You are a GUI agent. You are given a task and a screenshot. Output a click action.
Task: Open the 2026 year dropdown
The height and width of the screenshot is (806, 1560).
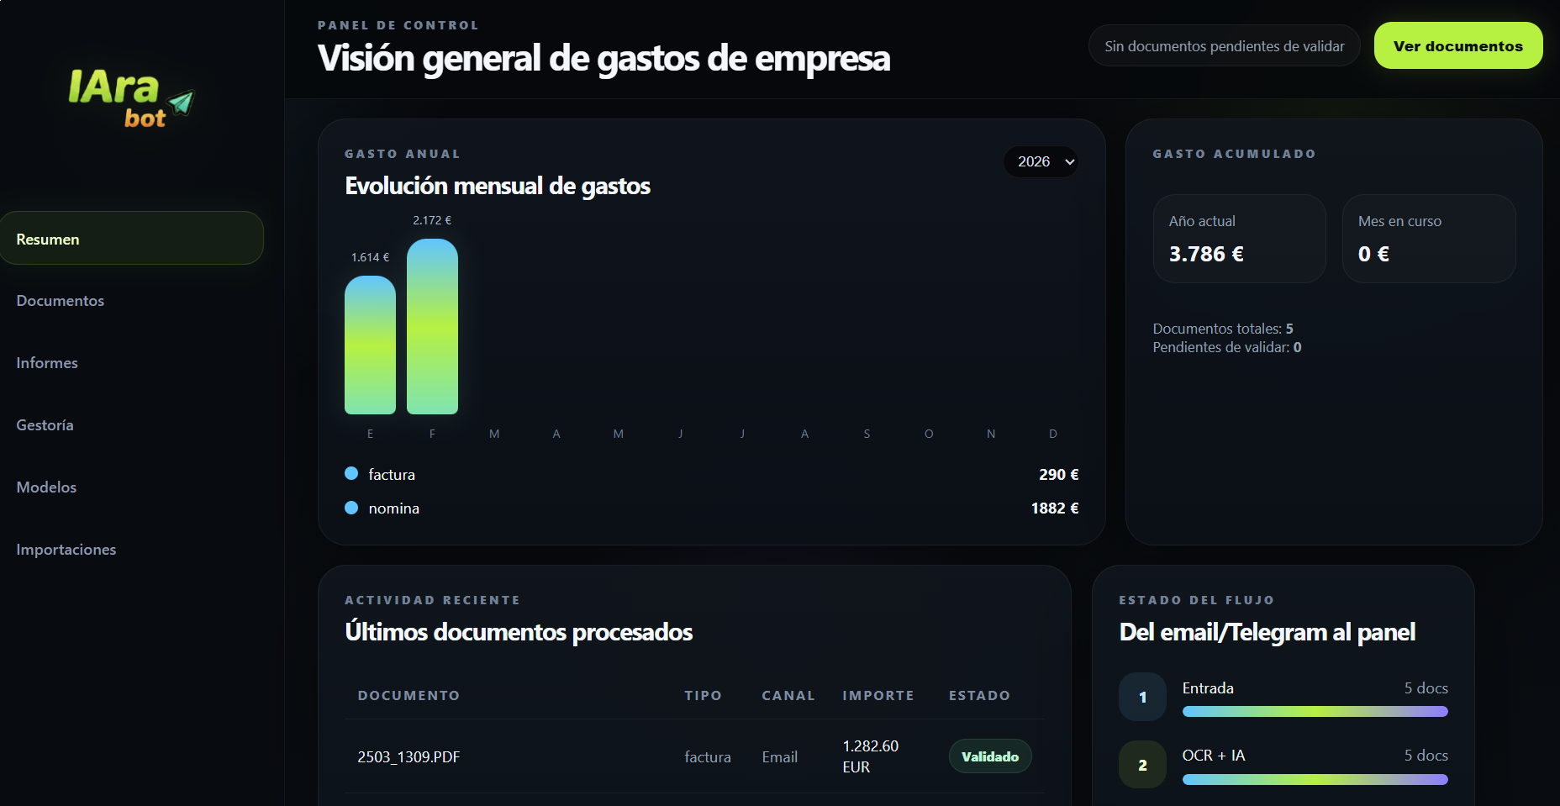click(1041, 161)
